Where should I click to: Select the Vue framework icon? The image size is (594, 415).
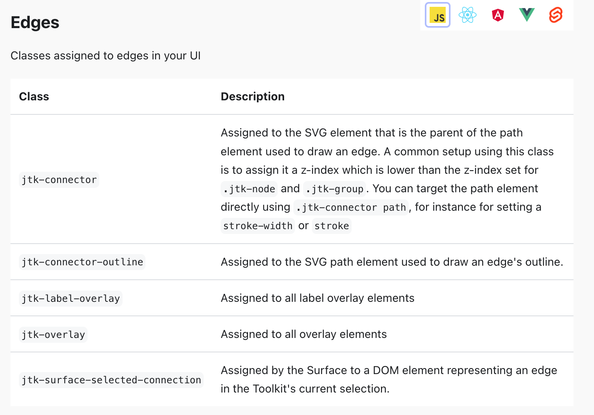point(526,15)
